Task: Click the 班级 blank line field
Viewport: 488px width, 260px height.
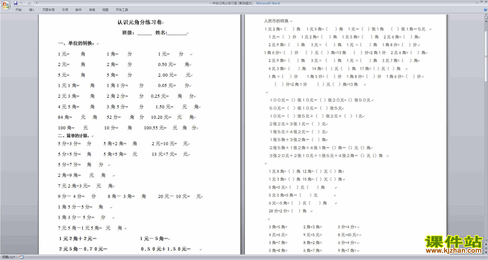Action: tap(145, 33)
